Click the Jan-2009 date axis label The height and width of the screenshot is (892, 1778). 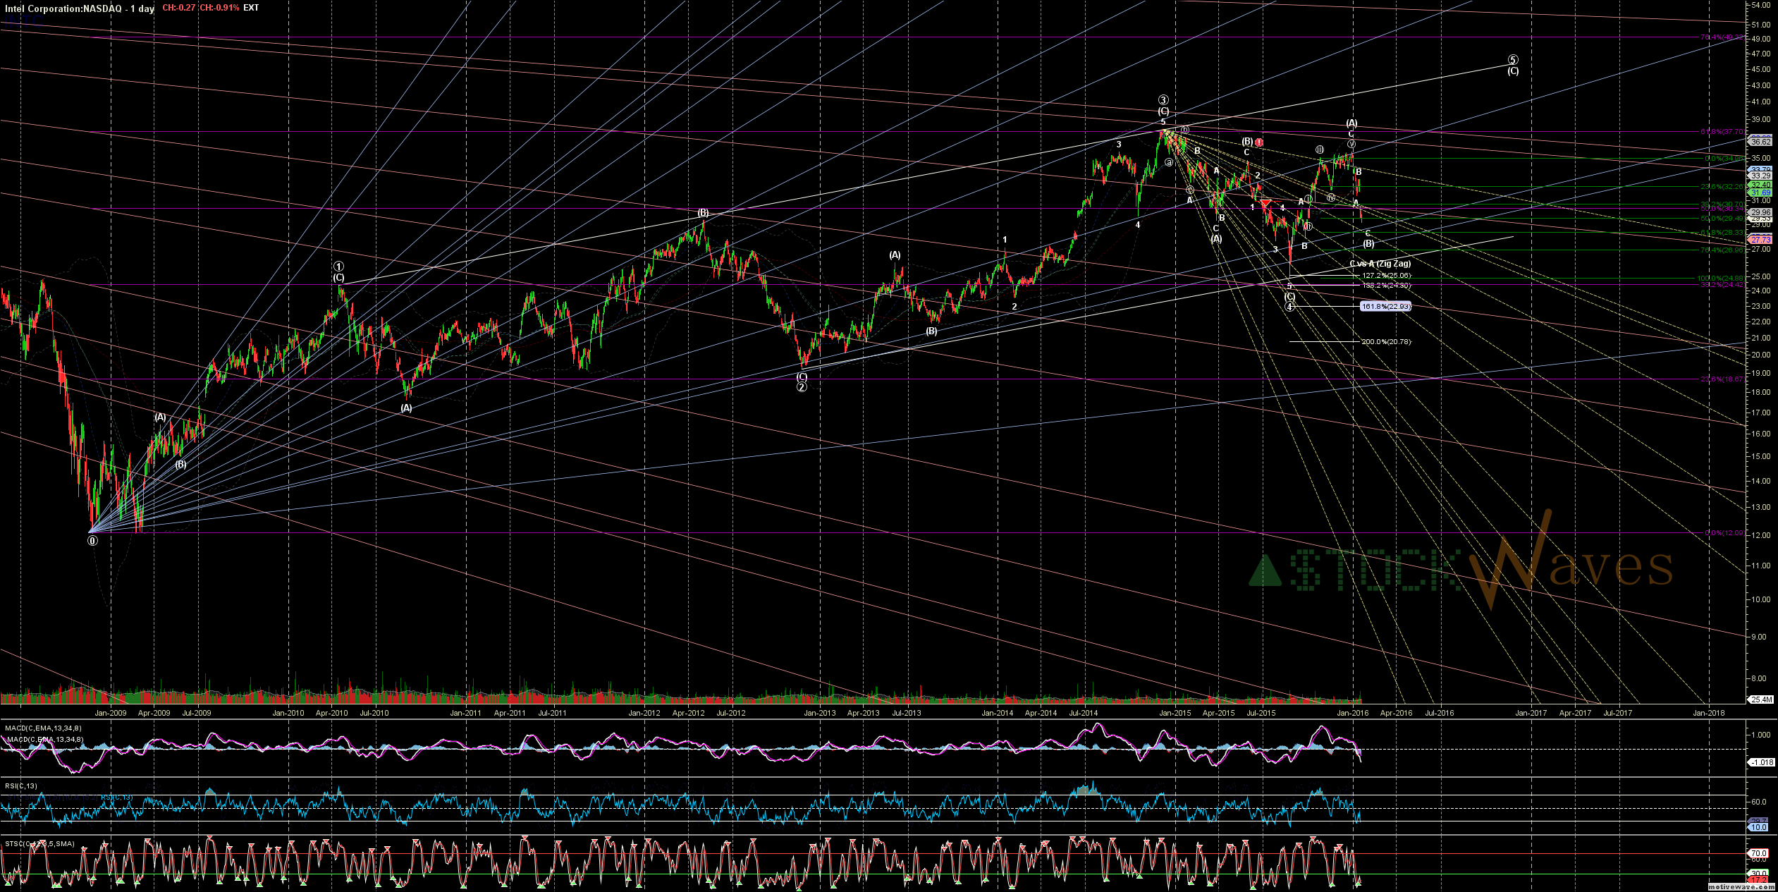tap(111, 713)
